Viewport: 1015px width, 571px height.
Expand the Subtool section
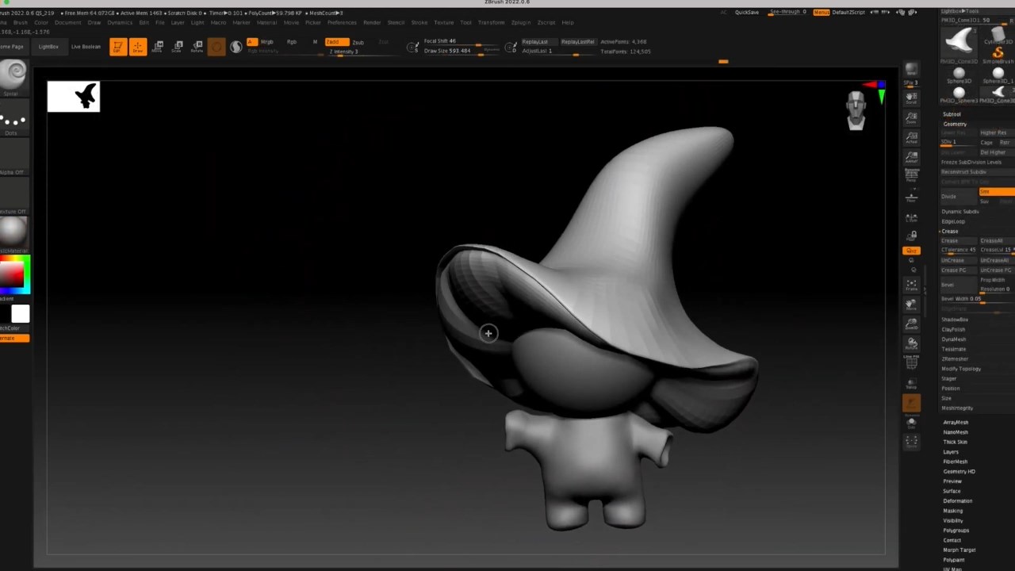point(952,114)
